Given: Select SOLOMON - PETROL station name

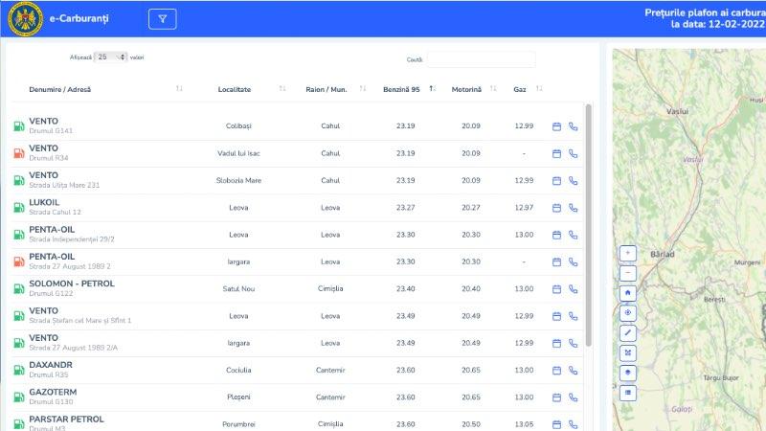Looking at the screenshot, I should tap(72, 284).
